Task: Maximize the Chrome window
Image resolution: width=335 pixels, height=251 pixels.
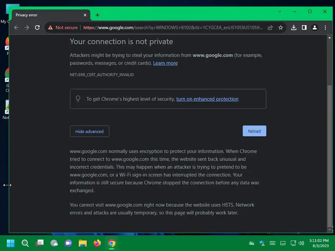Action: 309,11
